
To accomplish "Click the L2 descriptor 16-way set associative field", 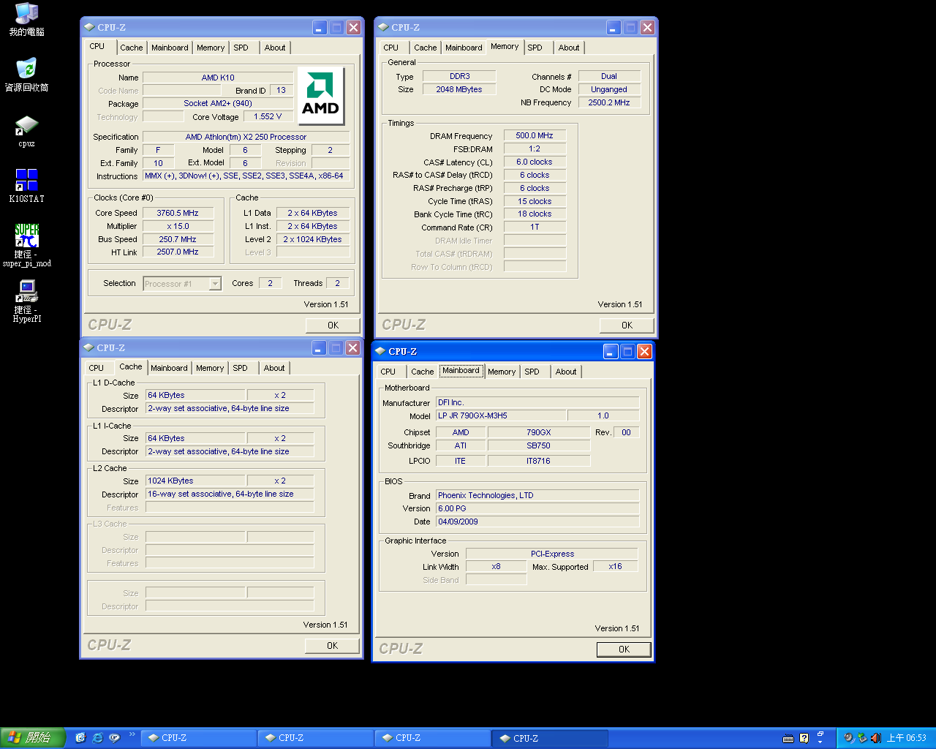I will point(230,494).
